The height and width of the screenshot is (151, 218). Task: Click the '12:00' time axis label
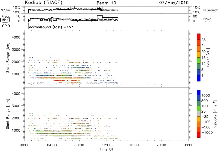[x=107, y=145]
